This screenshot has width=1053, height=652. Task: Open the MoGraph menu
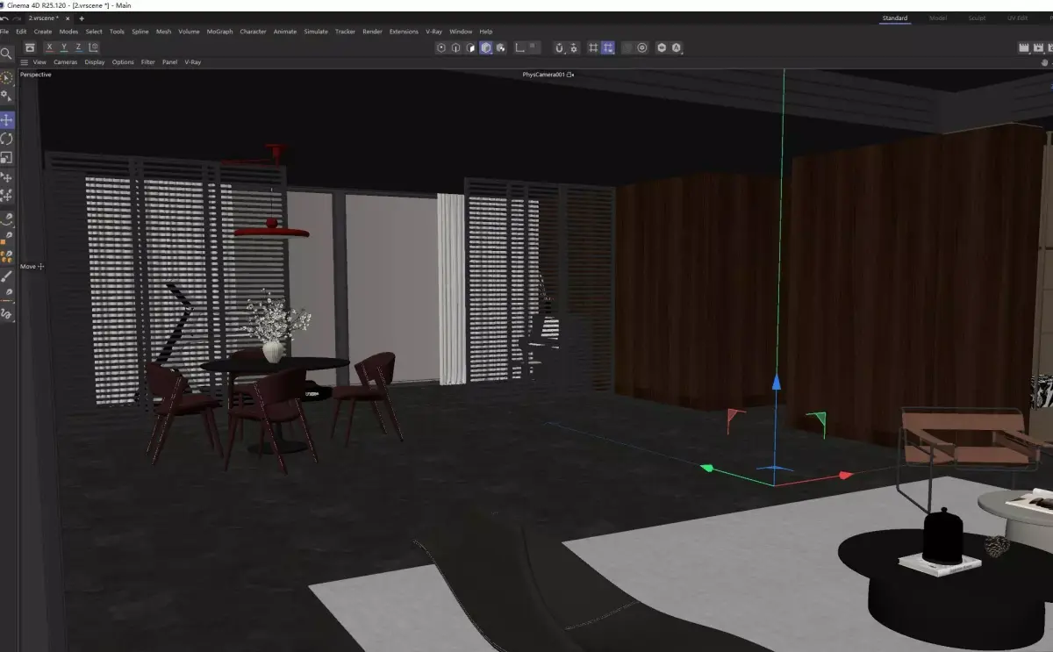[219, 32]
